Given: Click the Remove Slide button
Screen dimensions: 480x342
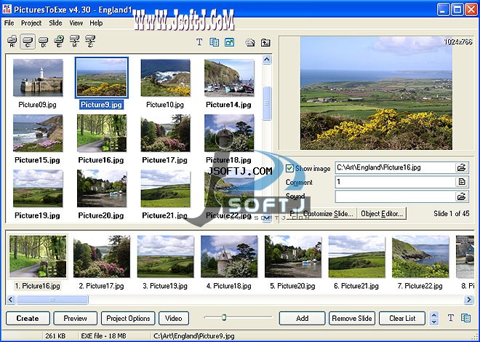Looking at the screenshot, I should (x=352, y=319).
